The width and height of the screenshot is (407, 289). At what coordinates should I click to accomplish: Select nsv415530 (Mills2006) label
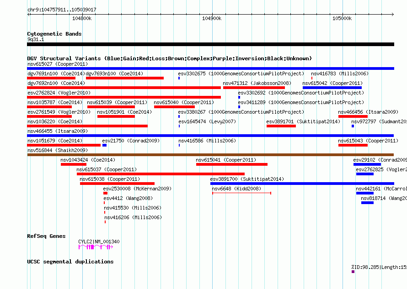tap(133, 208)
